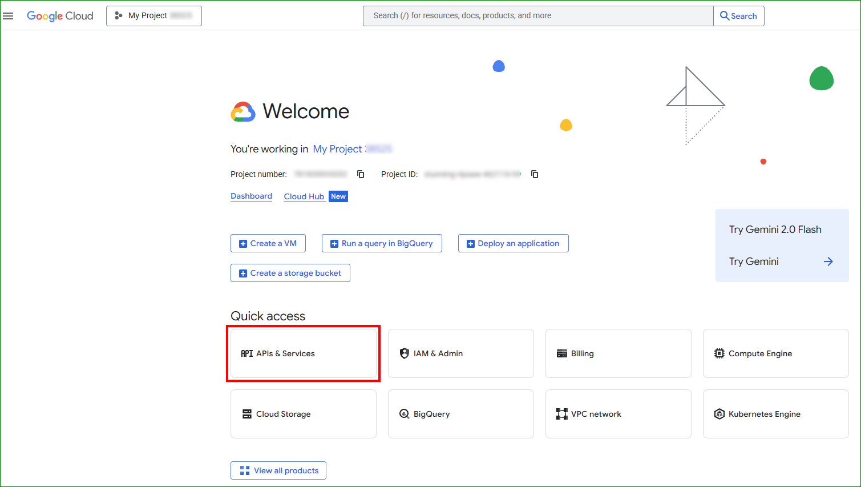This screenshot has height=487, width=861.
Task: Open the My Project selector dropdown
Action: pyautogui.click(x=154, y=16)
